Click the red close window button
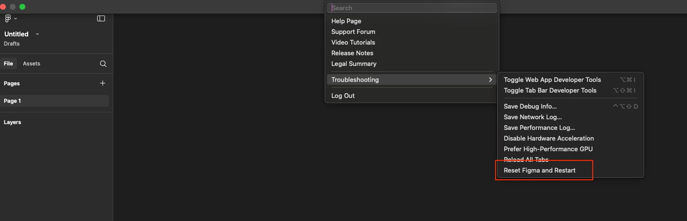Screen dimensions: 687x221 pos(3,7)
